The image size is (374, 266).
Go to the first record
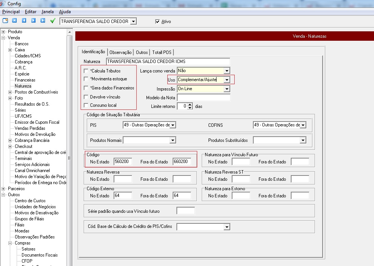click(x=15, y=21)
